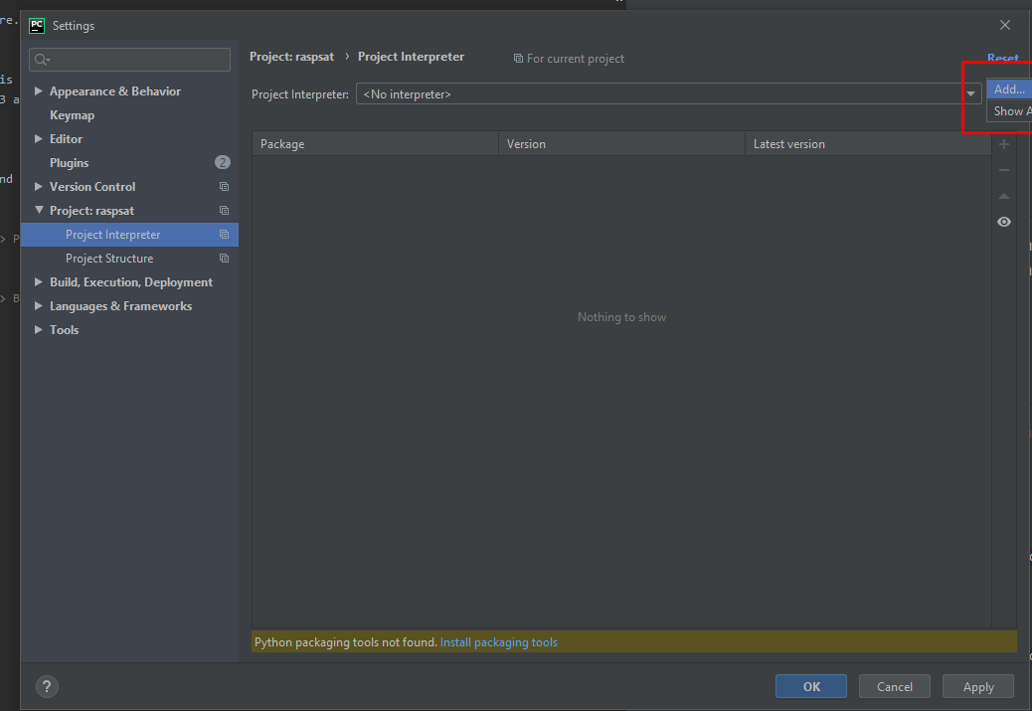Click the project-level icon beside Project Structure
The image size is (1032, 711).
(x=224, y=259)
